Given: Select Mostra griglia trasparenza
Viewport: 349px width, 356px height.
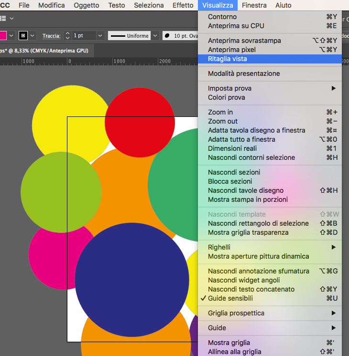Looking at the screenshot, I should point(270,232).
